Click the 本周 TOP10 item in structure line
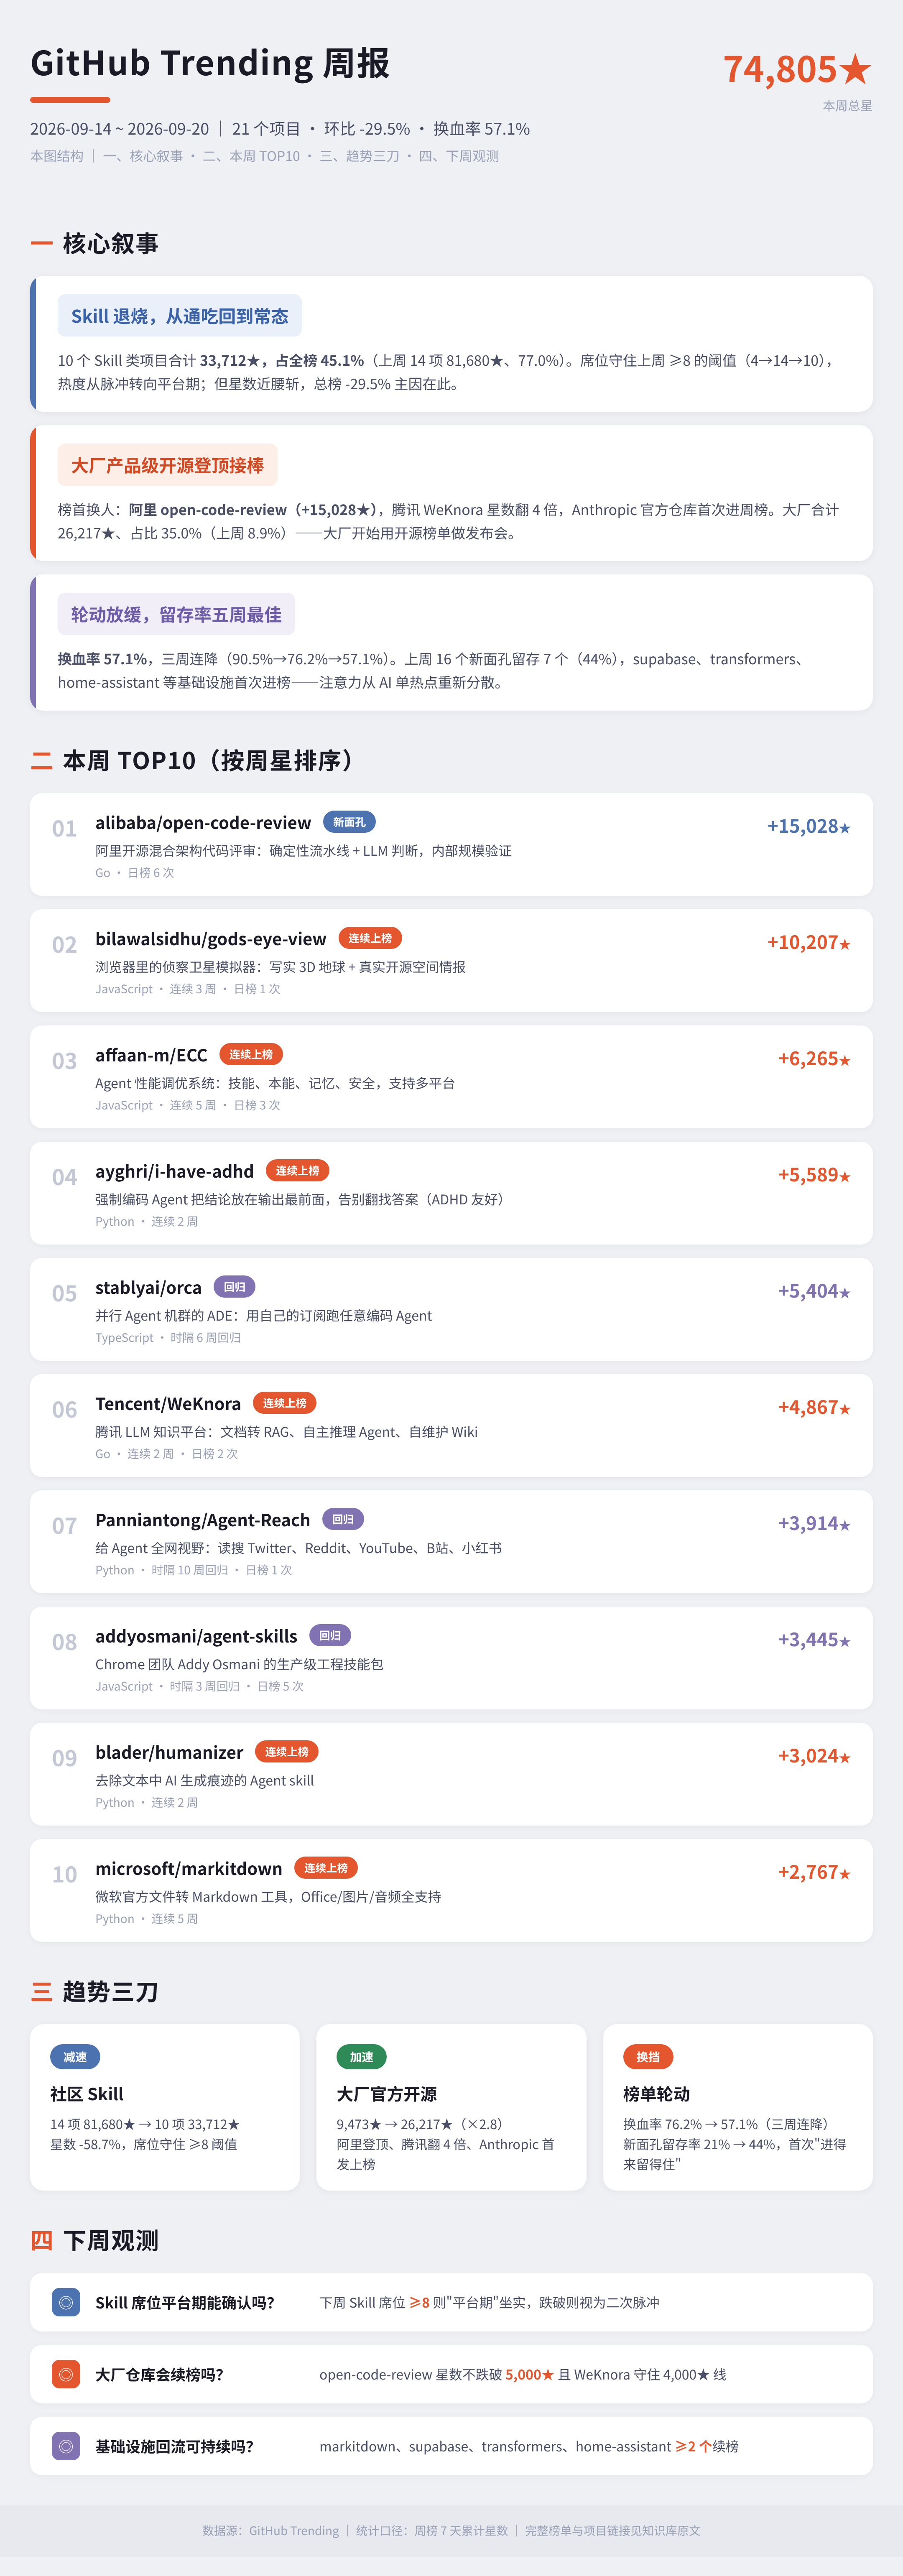The width and height of the screenshot is (903, 2576). [x=251, y=156]
